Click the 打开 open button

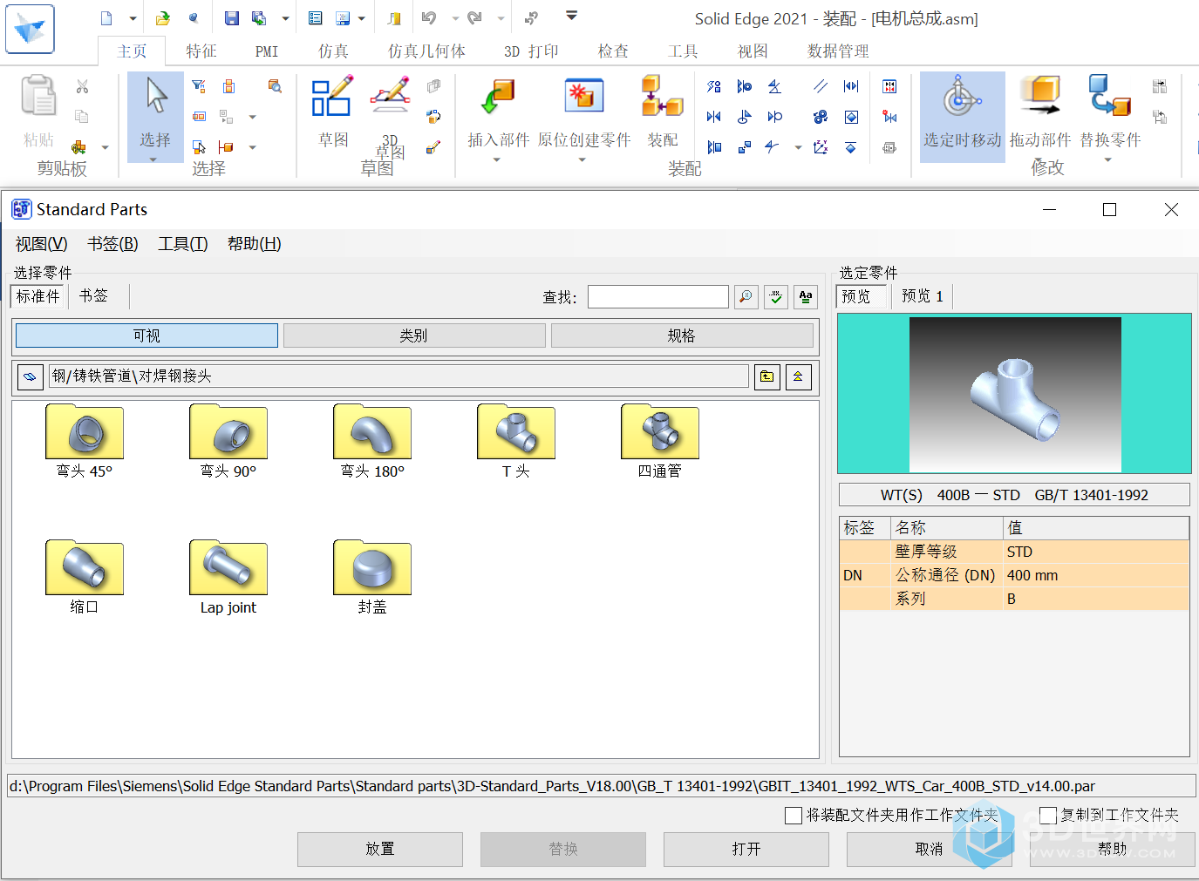746,850
